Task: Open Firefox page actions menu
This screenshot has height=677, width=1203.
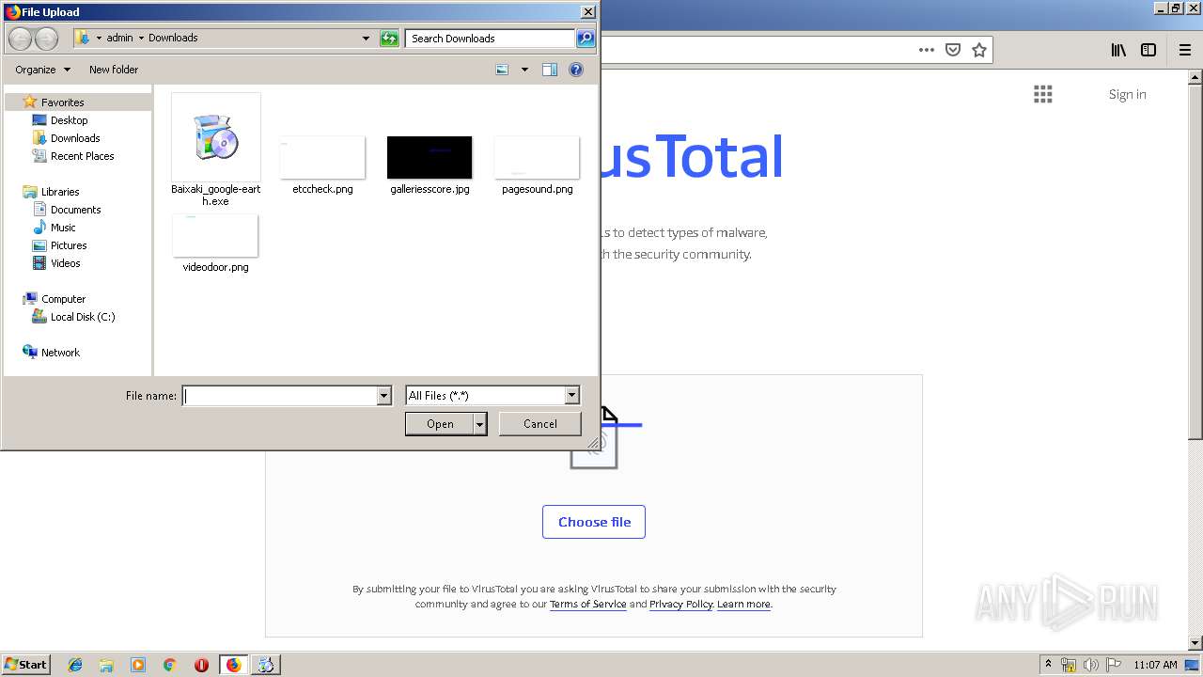Action: (927, 50)
